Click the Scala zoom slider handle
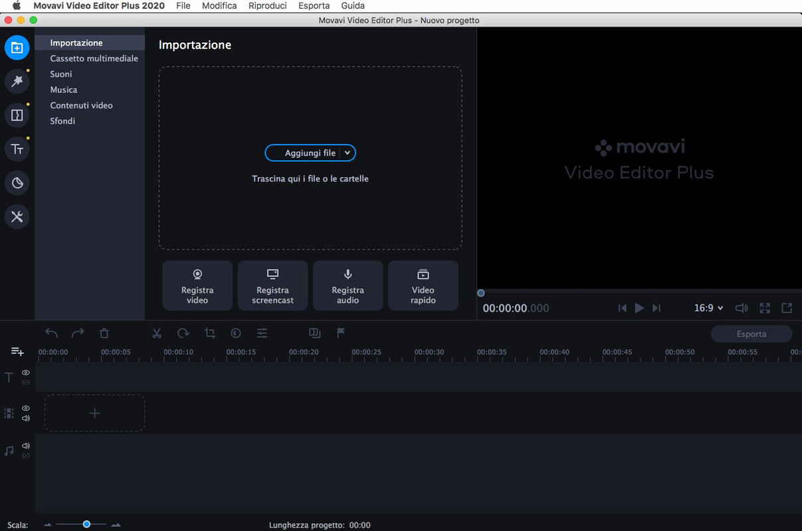Image resolution: width=802 pixels, height=531 pixels. (x=86, y=524)
